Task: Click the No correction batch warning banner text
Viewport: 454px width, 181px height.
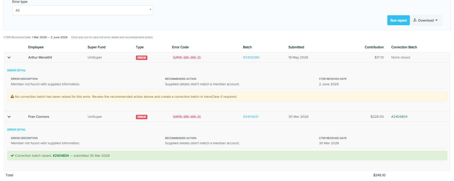Action: coord(126,97)
